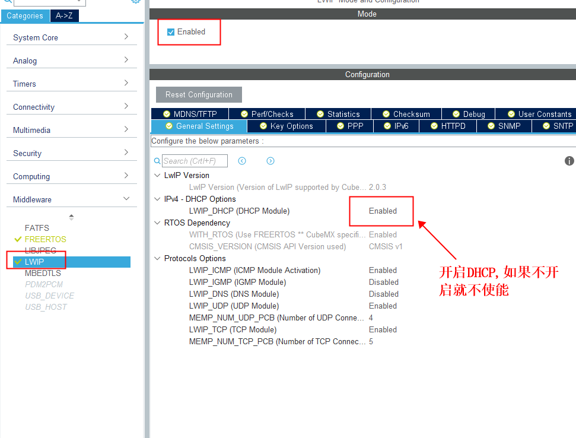576x438 pixels.
Task: Open the A->Z tab in sidebar
Action: point(64,15)
